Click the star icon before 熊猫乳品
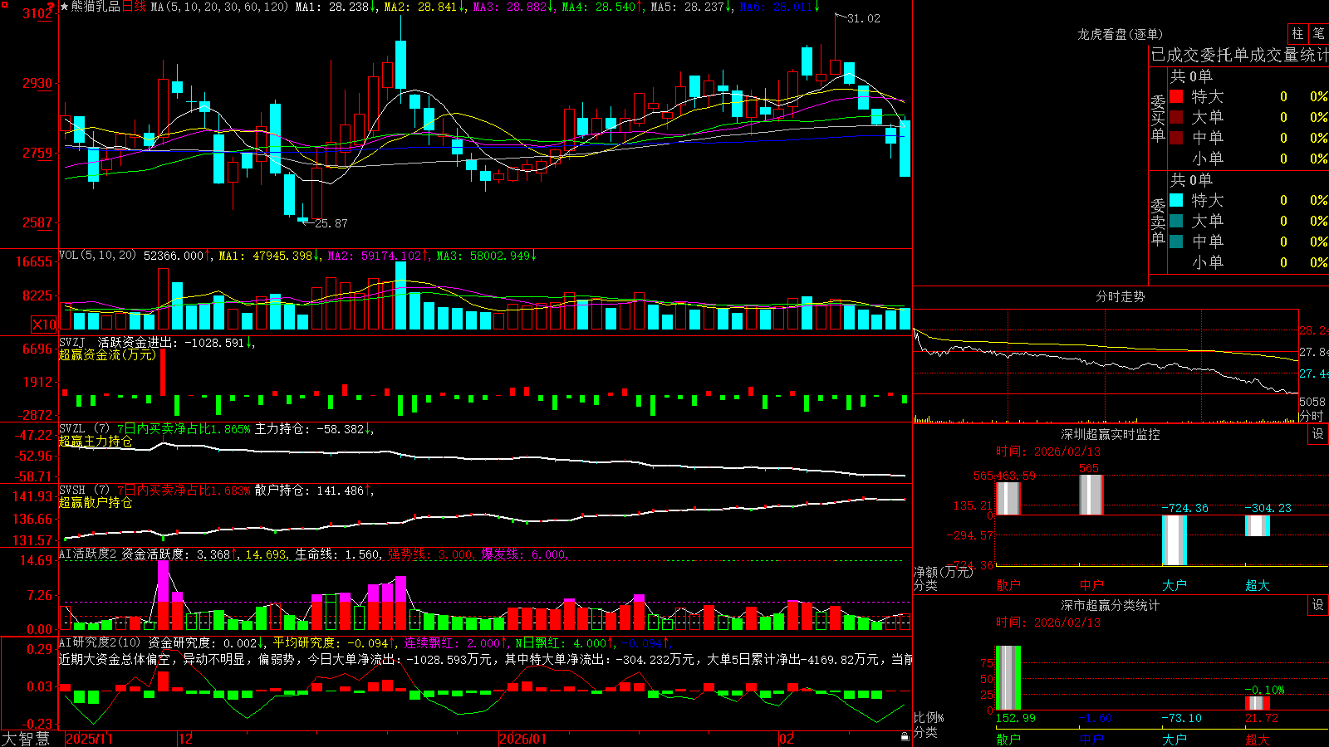Screen dimensions: 1329x747 coord(64,7)
